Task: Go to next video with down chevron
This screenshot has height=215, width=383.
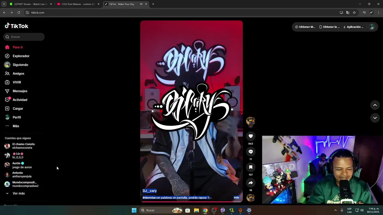Action: tap(375, 118)
